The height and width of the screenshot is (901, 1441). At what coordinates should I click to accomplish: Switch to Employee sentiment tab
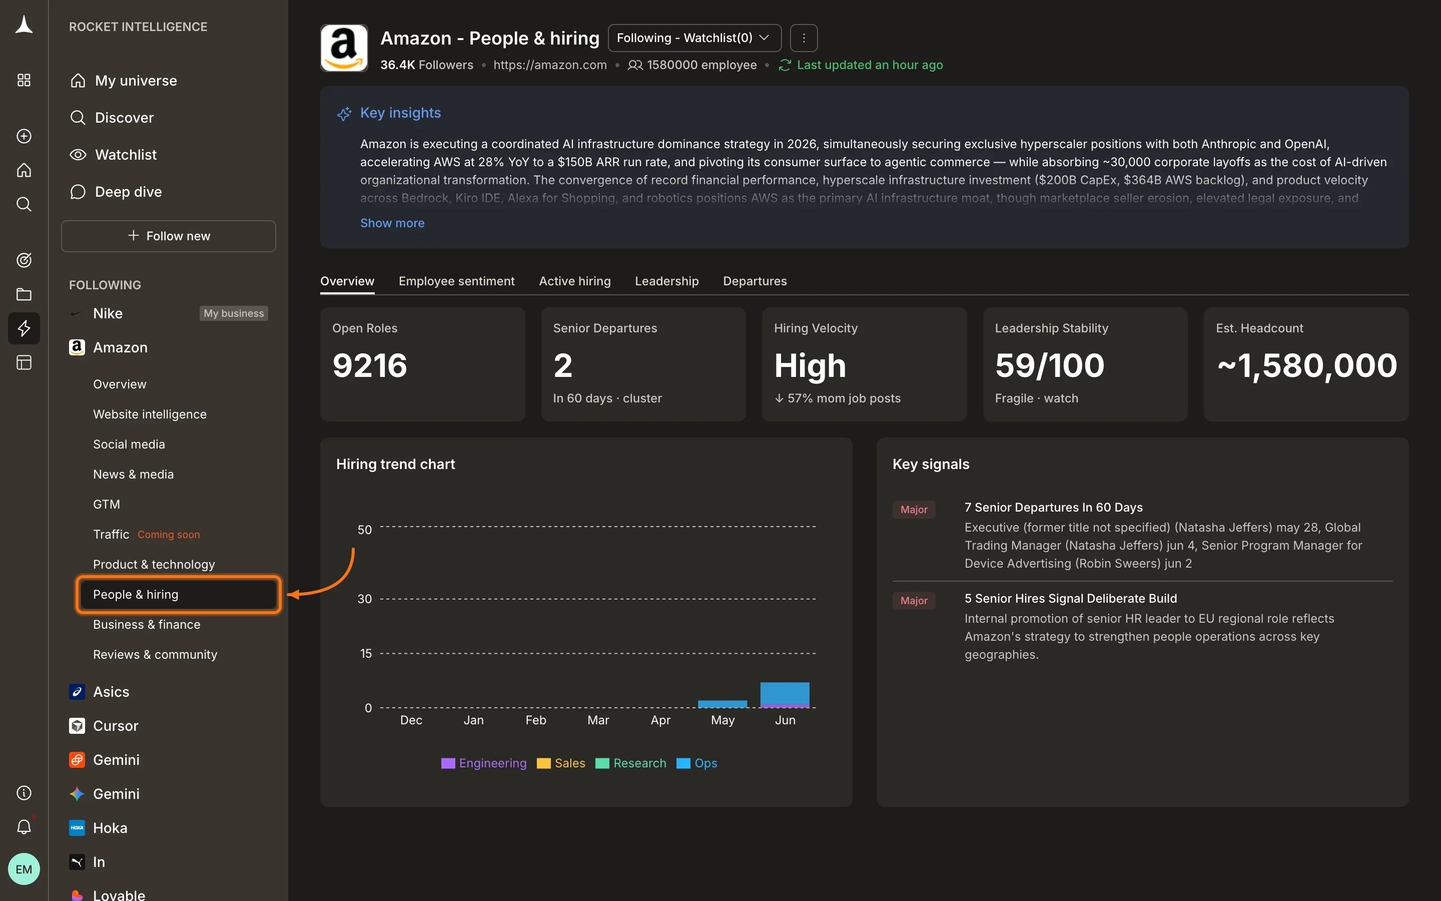(457, 281)
